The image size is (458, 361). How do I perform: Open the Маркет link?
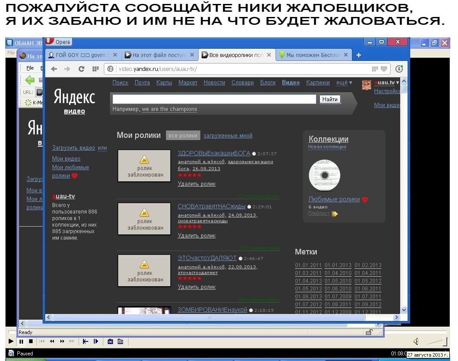point(188,83)
